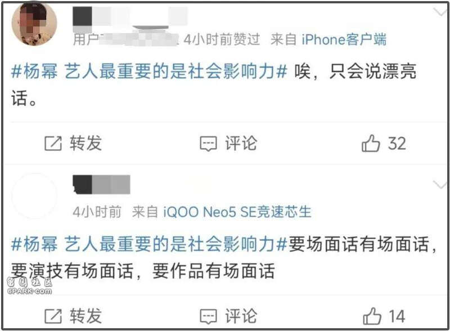
Task: Click the 转发 label on second post
Action: 86,316
